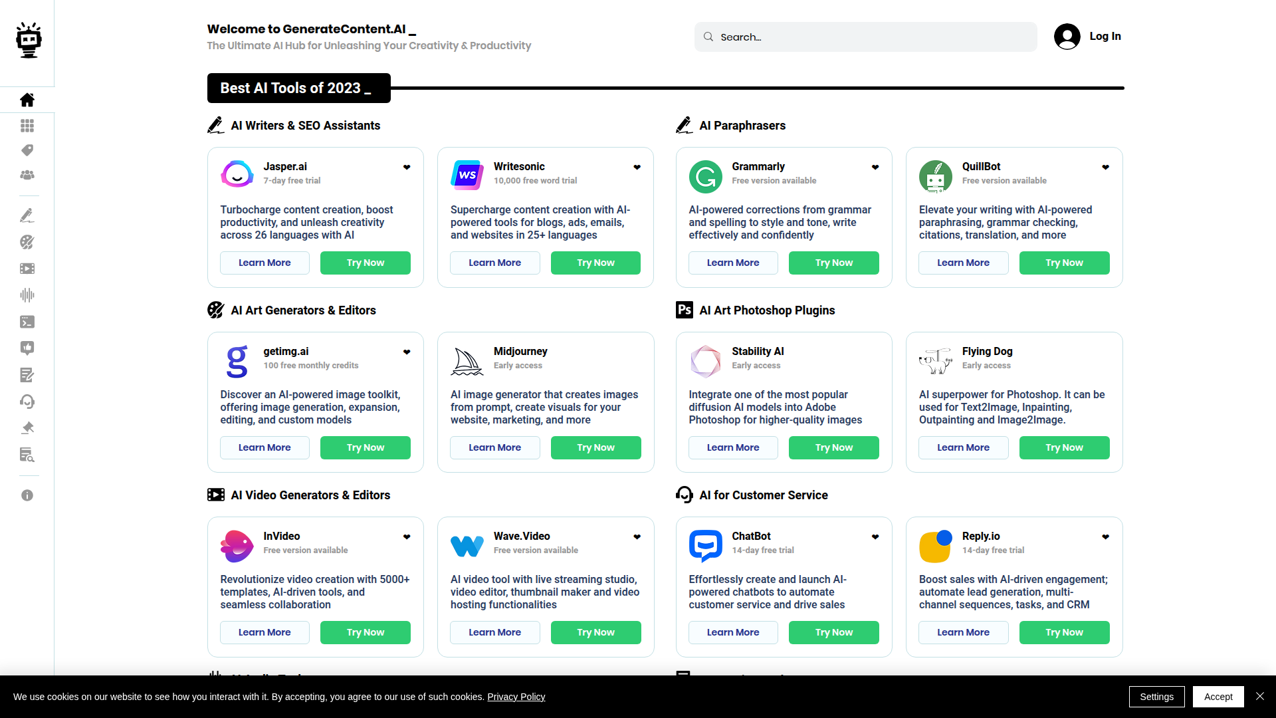Click Learn More on QuillBot card
The height and width of the screenshot is (718, 1276).
pyautogui.click(x=963, y=263)
